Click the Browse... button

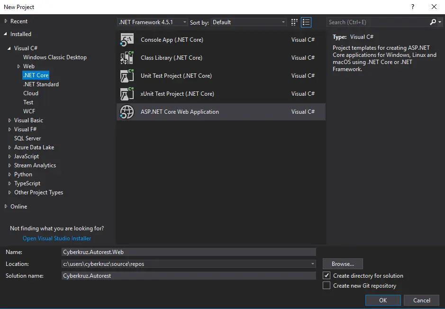pyautogui.click(x=343, y=264)
